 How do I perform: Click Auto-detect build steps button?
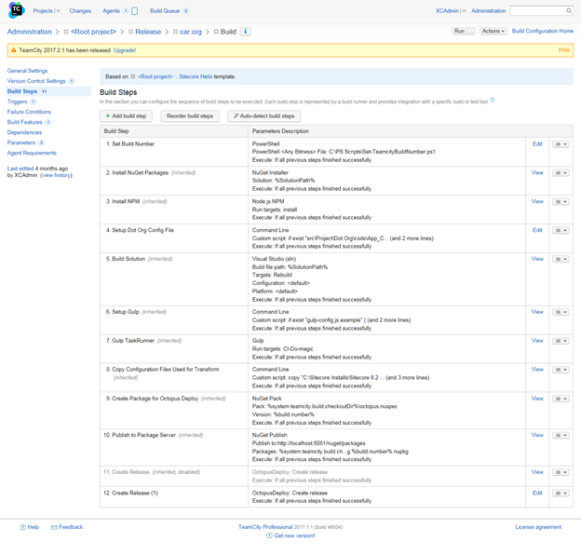263,116
